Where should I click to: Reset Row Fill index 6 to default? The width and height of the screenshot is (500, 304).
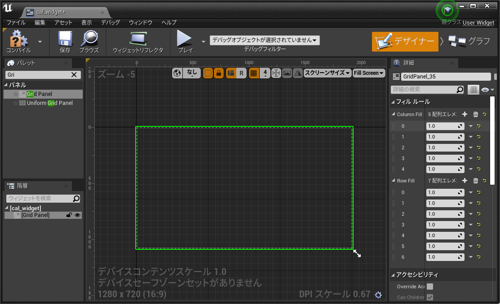(x=478, y=257)
